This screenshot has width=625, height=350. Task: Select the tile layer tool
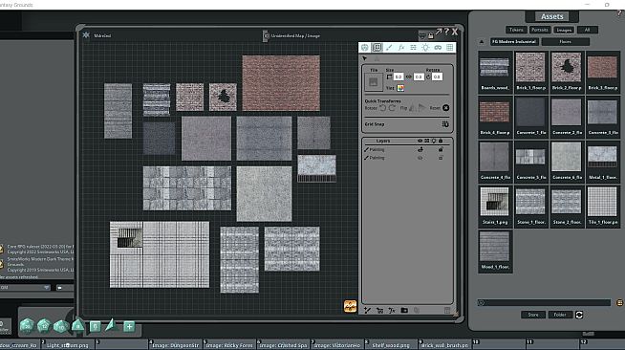377,48
